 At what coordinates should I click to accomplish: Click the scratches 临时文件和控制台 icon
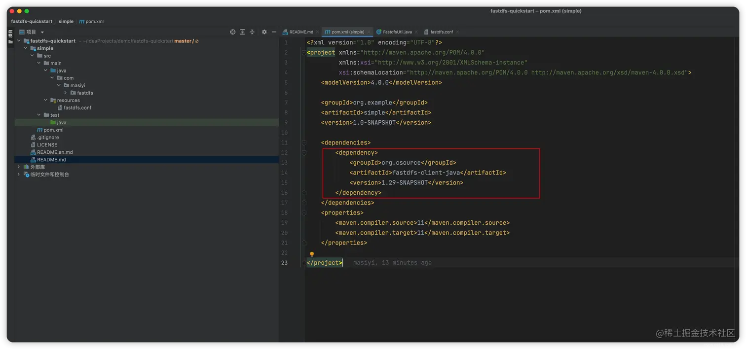[x=27, y=174]
